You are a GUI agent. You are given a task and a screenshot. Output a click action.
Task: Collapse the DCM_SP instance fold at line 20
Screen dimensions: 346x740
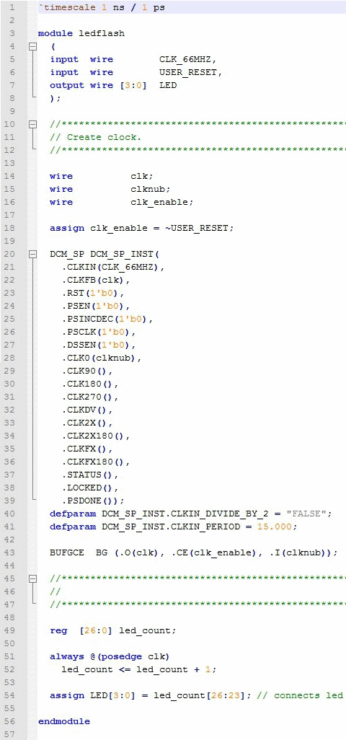32,255
